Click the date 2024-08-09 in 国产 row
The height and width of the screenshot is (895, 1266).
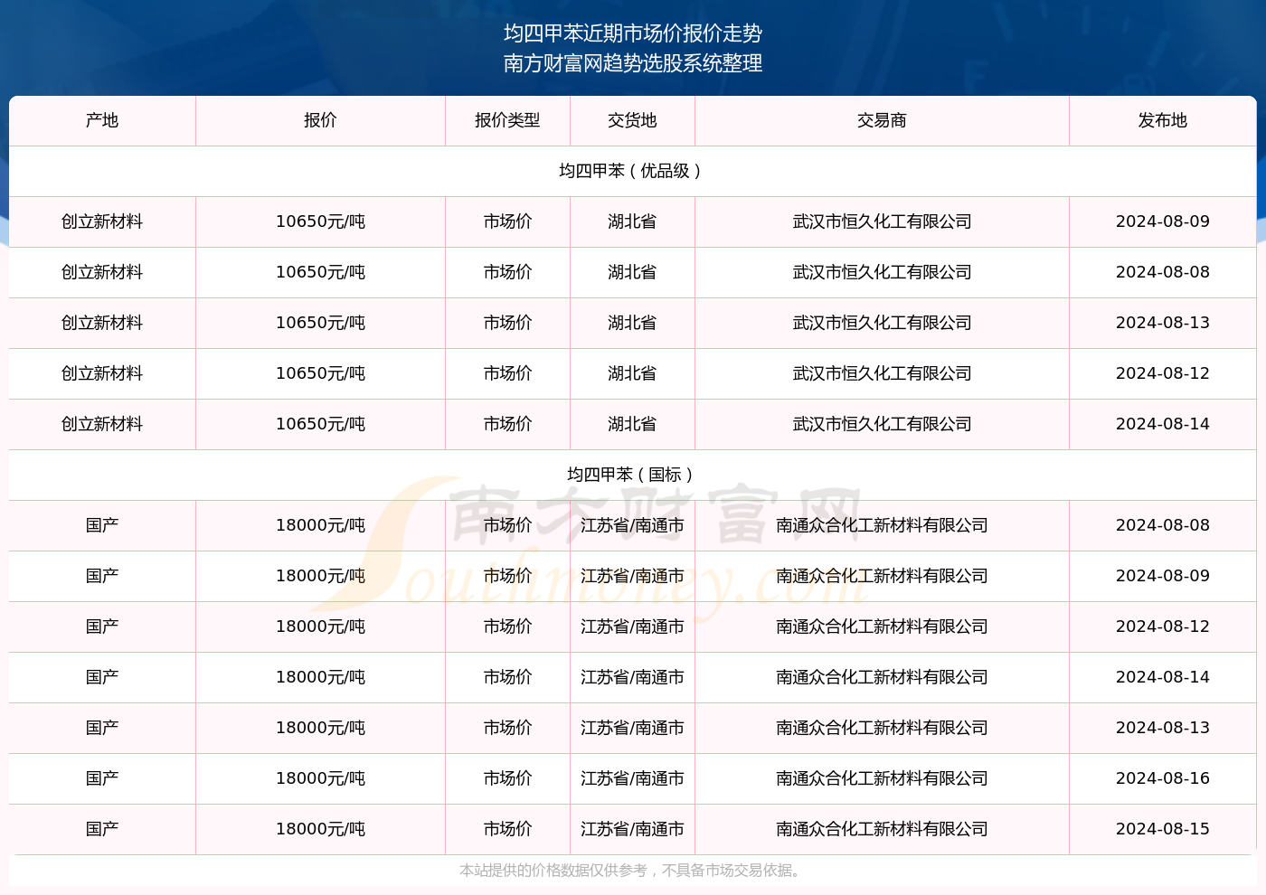(x=1163, y=576)
